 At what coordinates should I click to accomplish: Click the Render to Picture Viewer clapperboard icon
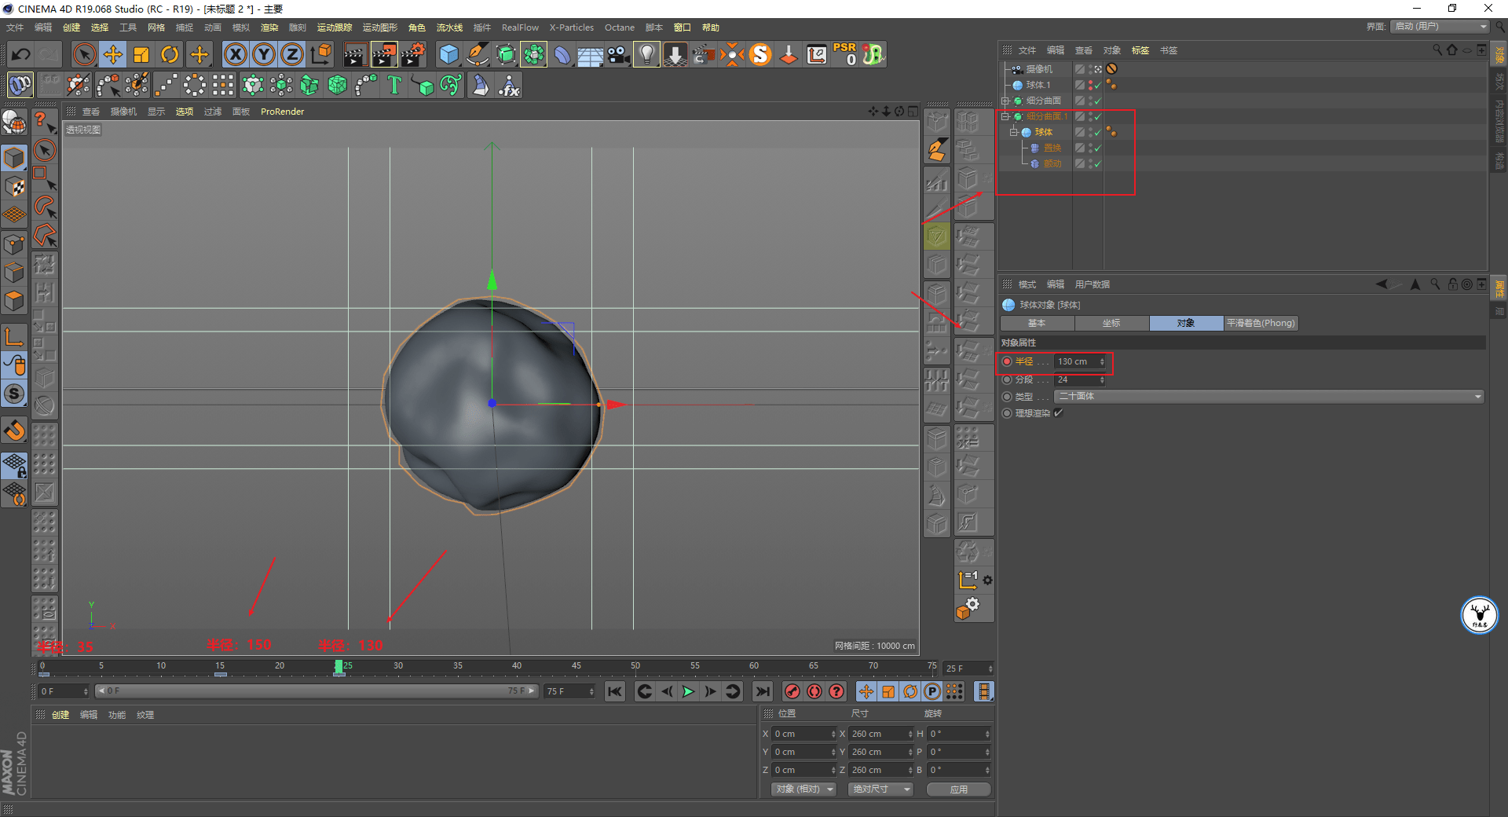pyautogui.click(x=384, y=54)
